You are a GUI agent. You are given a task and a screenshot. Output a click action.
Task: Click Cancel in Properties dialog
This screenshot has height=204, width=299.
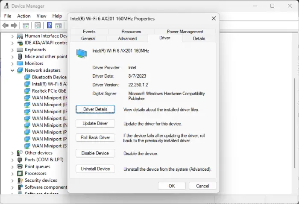point(202,186)
